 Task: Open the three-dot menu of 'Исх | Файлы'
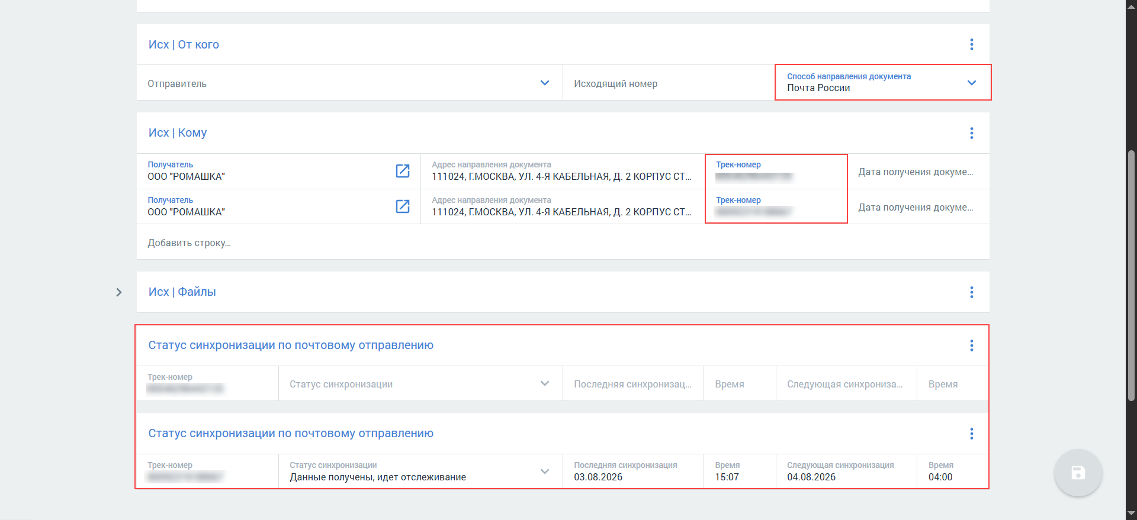[x=971, y=292]
